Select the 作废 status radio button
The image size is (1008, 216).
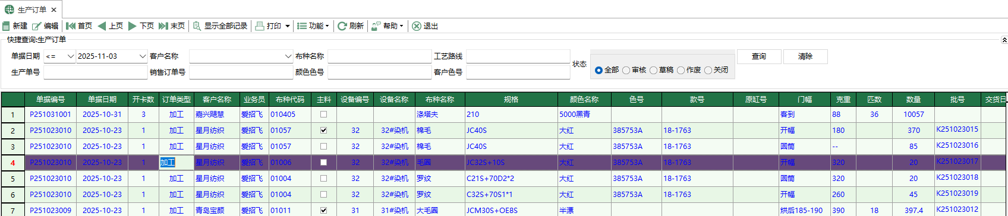pos(681,70)
